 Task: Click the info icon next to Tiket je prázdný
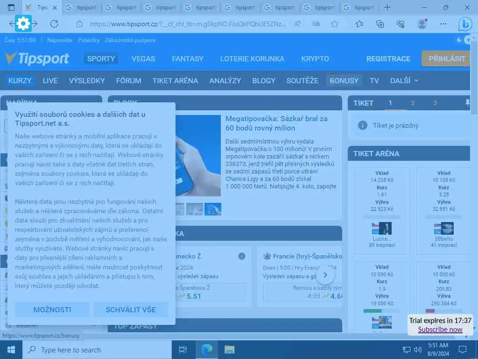[362, 125]
